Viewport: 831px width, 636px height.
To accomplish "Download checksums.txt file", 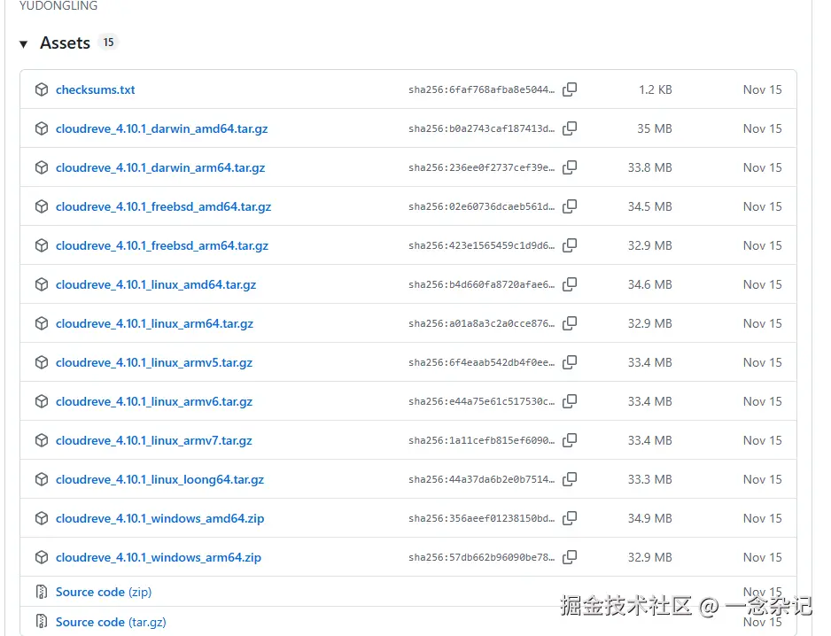I will (96, 89).
